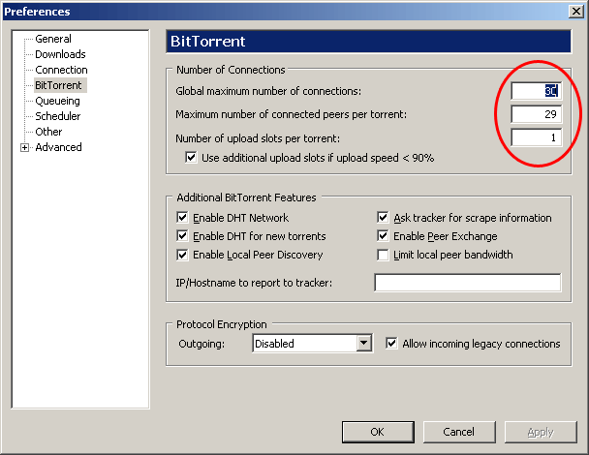Image resolution: width=589 pixels, height=455 pixels.
Task: Toggle the Enable Peer Exchange checkbox
Action: tap(383, 236)
